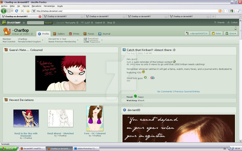Click the Google search engine icon
This screenshot has width=242, height=151.
(231, 11)
